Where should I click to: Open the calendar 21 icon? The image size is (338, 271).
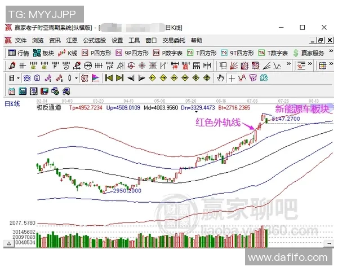[x=12, y=91]
